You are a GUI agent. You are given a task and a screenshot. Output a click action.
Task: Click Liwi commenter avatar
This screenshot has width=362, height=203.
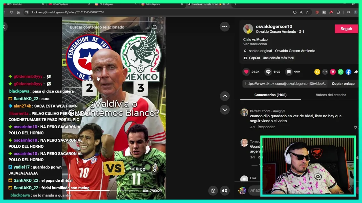pyautogui.click(x=244, y=179)
